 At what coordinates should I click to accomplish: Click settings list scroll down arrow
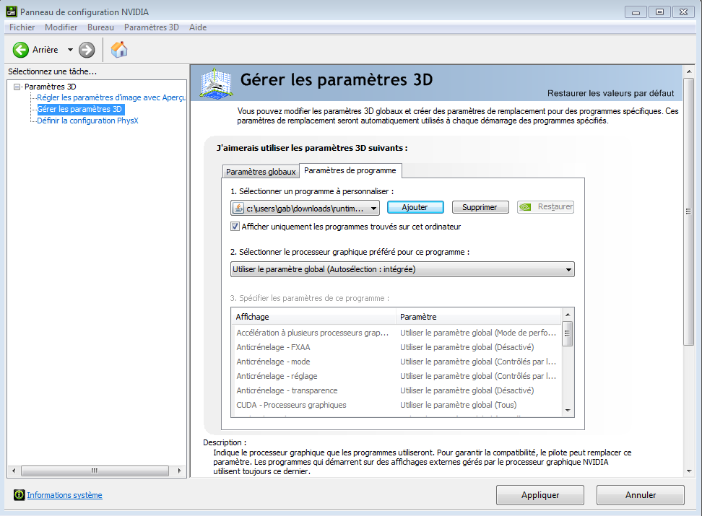(x=568, y=411)
